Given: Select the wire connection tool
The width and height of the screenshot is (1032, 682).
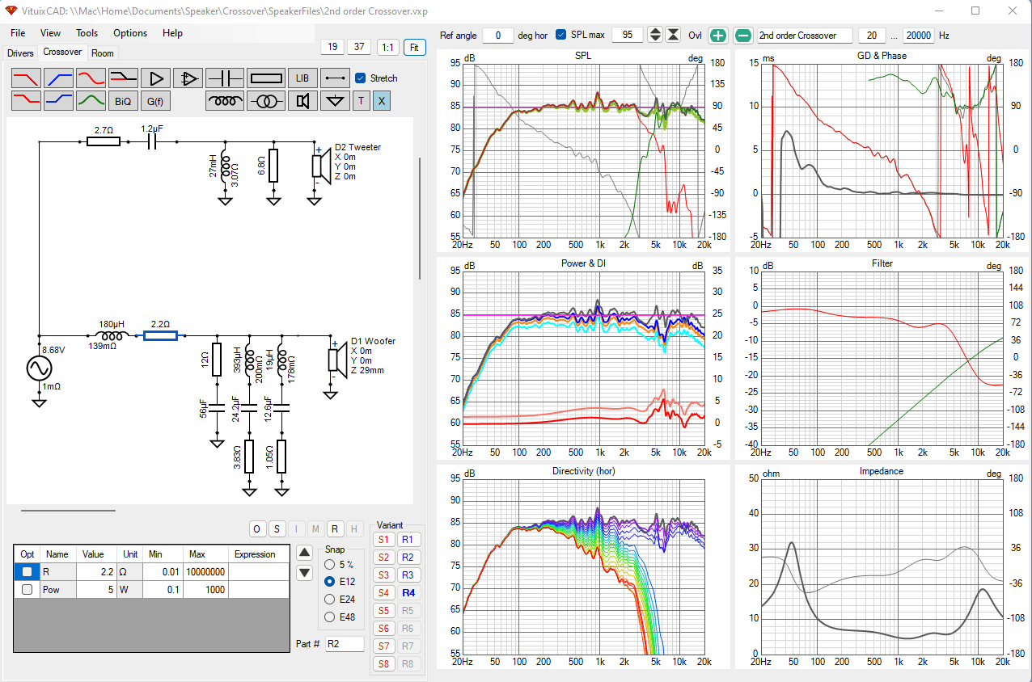Looking at the screenshot, I should pyautogui.click(x=335, y=78).
